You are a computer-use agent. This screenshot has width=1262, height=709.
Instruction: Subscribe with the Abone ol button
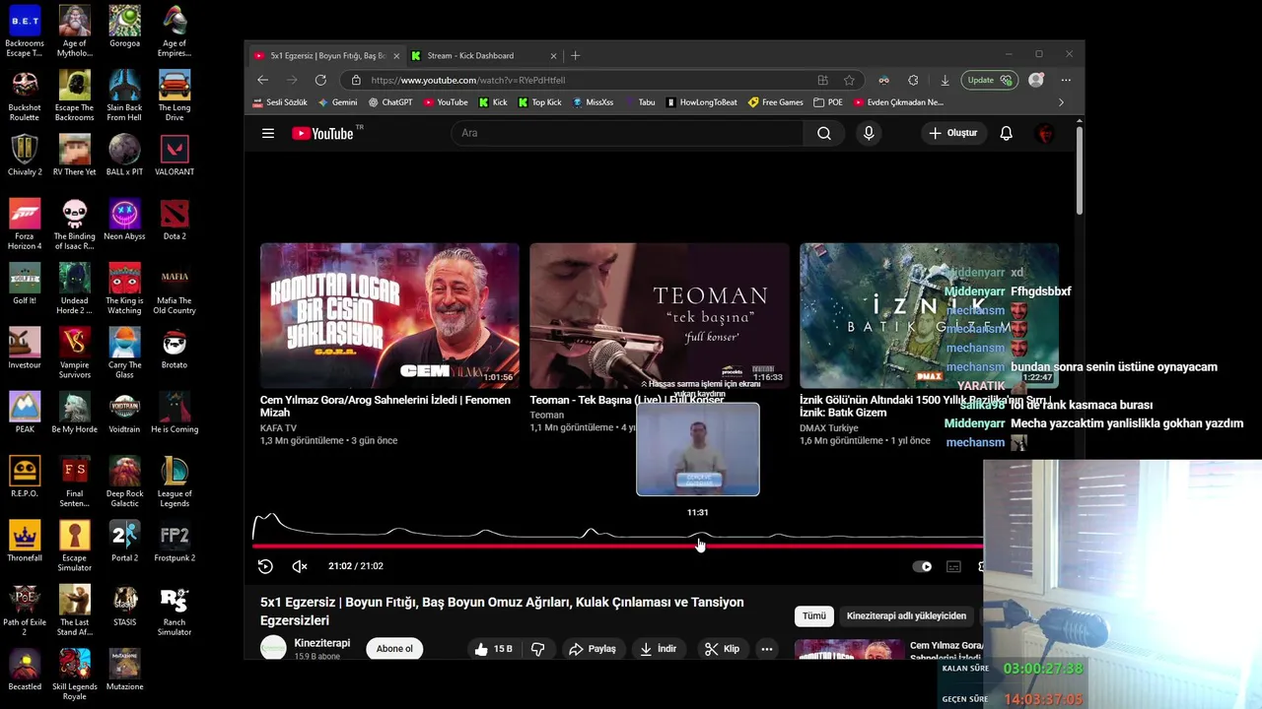394,649
